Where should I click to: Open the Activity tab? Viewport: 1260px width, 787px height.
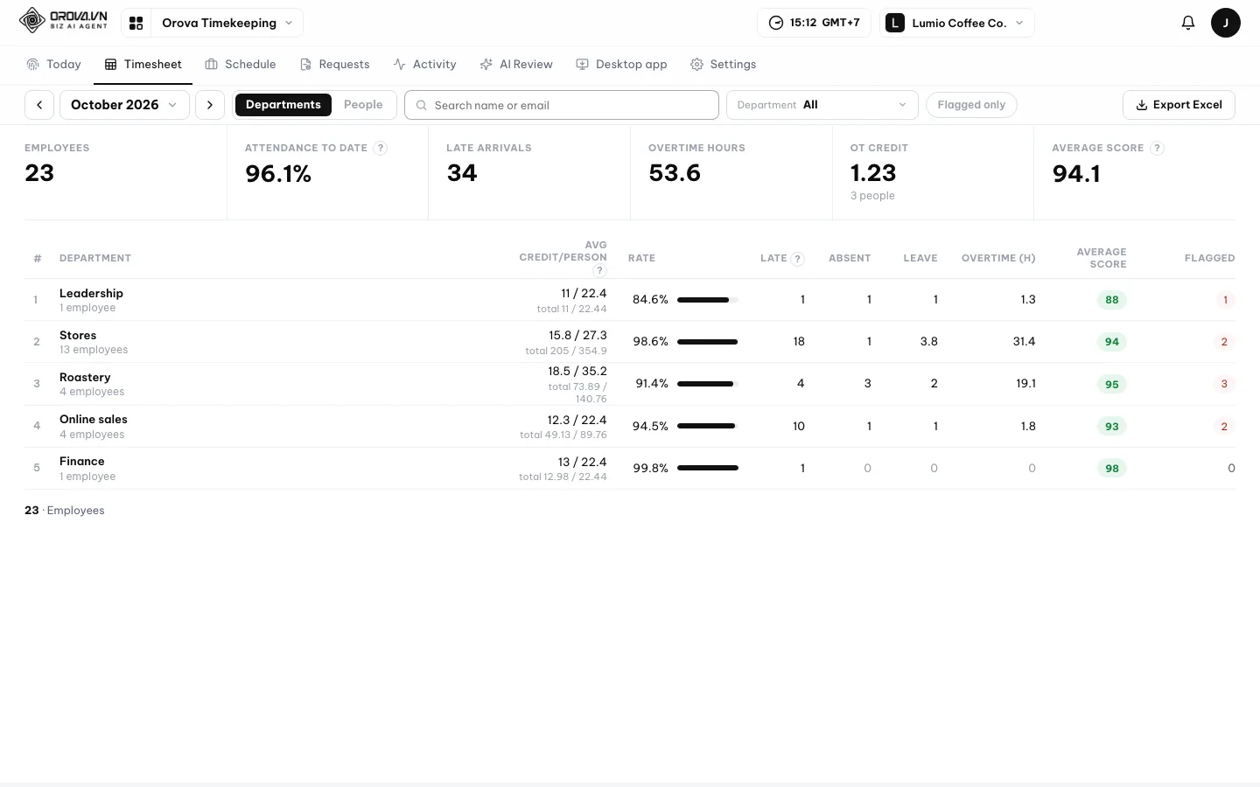click(x=424, y=65)
